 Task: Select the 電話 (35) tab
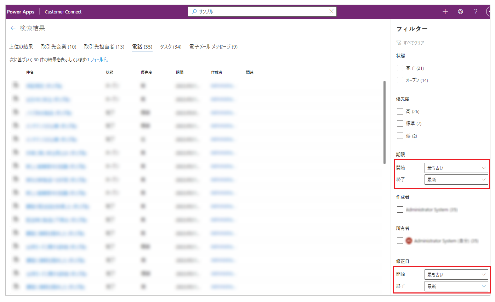pos(142,47)
